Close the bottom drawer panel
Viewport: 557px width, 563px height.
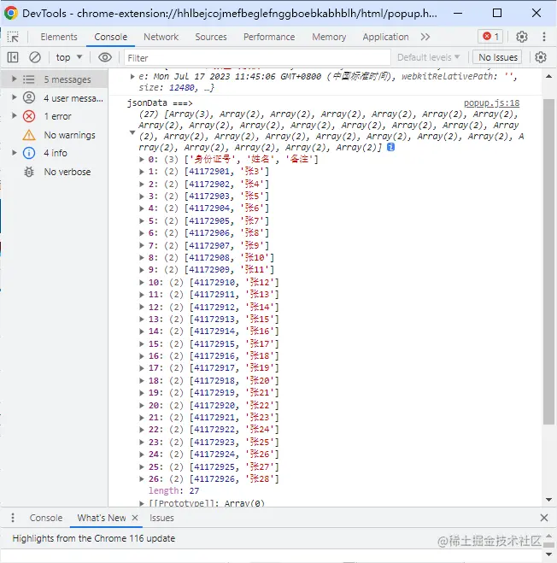[x=544, y=518]
